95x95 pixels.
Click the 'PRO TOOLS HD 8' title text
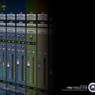coord(77,88)
